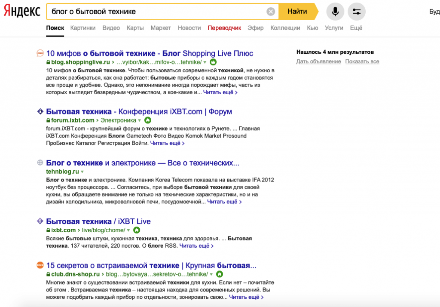Click Читать ещё in tehnblog snippet

click(224, 202)
